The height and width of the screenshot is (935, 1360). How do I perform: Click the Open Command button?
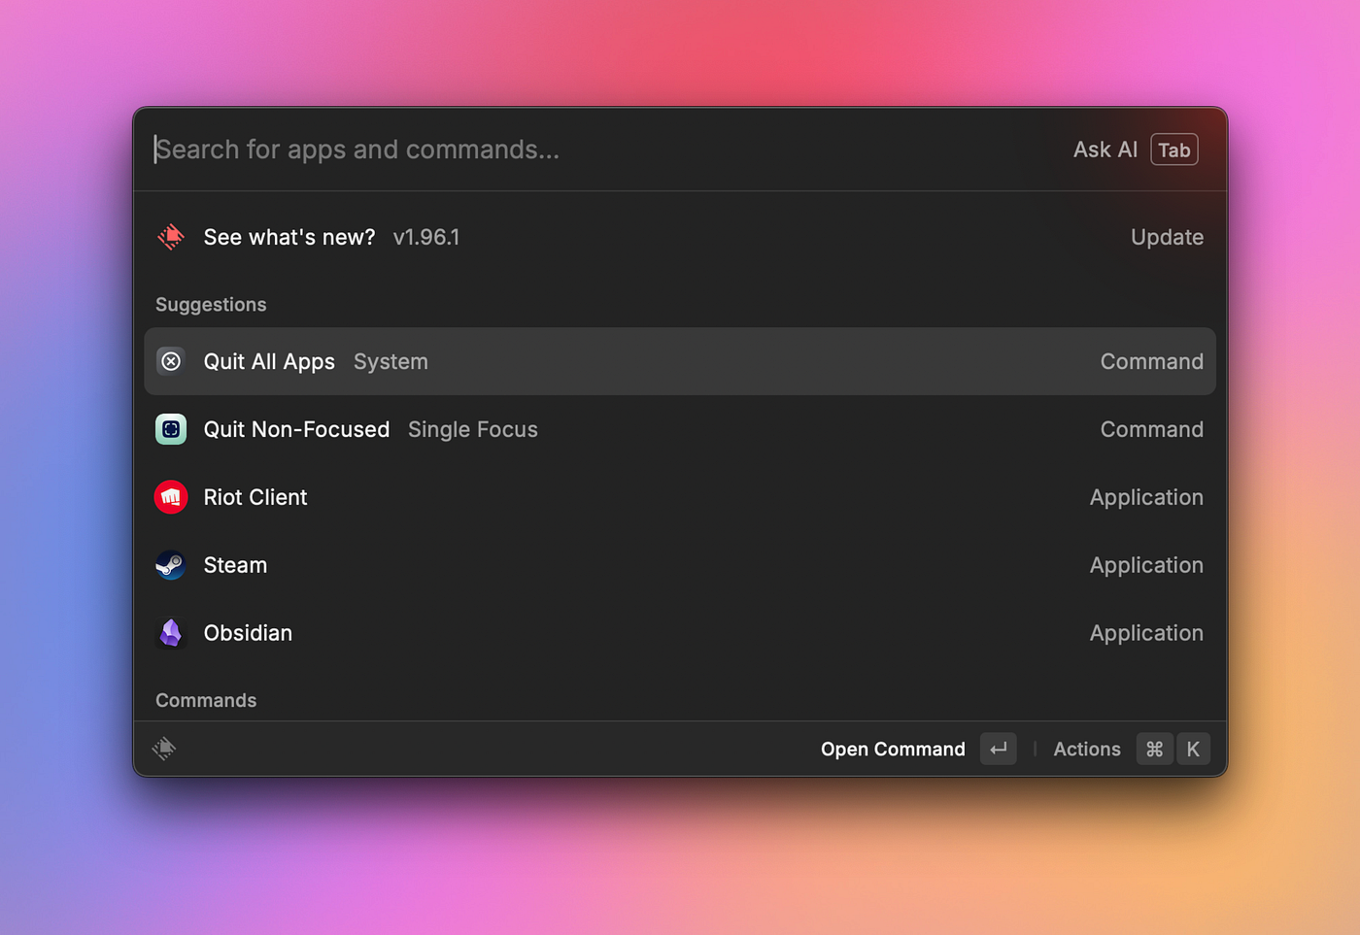[893, 749]
